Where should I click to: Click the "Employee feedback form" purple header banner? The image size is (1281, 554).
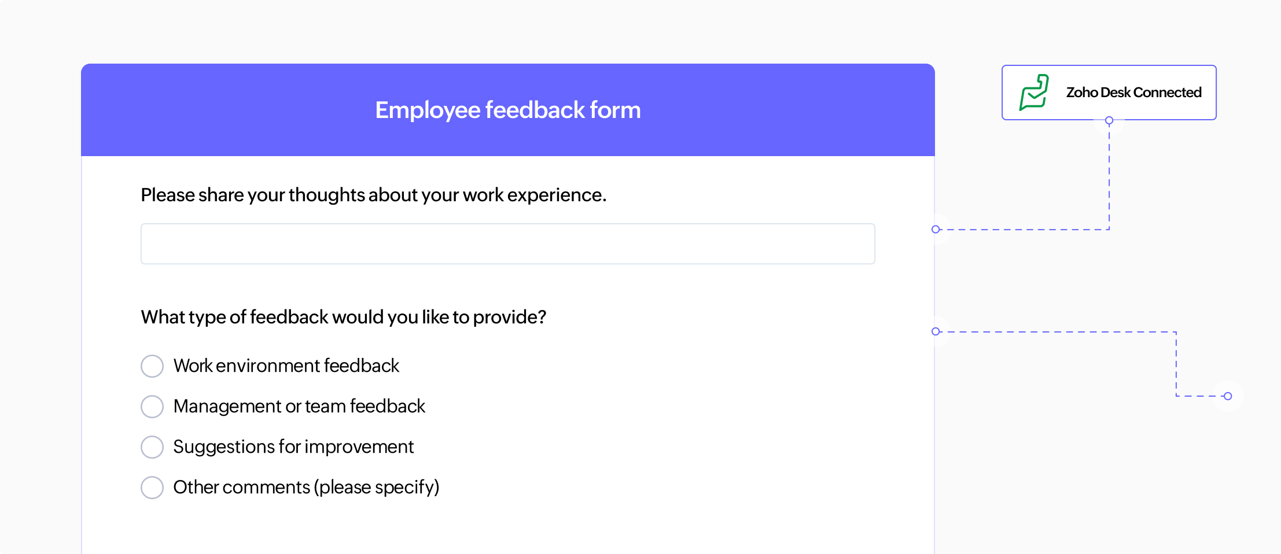(507, 109)
